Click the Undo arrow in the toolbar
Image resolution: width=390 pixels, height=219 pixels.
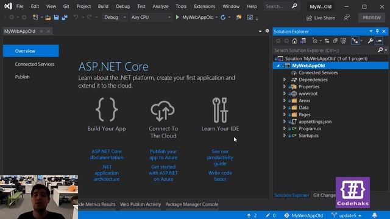tap(76, 17)
